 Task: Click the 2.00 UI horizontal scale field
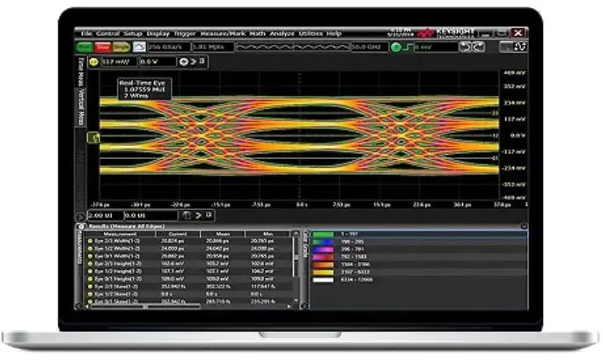coord(106,215)
